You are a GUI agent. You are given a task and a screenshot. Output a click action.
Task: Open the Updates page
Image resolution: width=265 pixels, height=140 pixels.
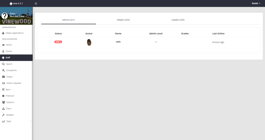click(x=10, y=115)
